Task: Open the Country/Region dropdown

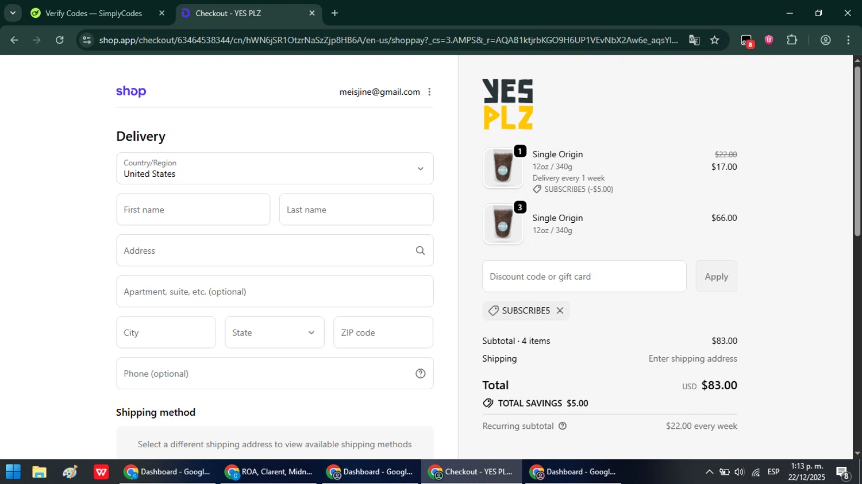Action: tap(275, 168)
